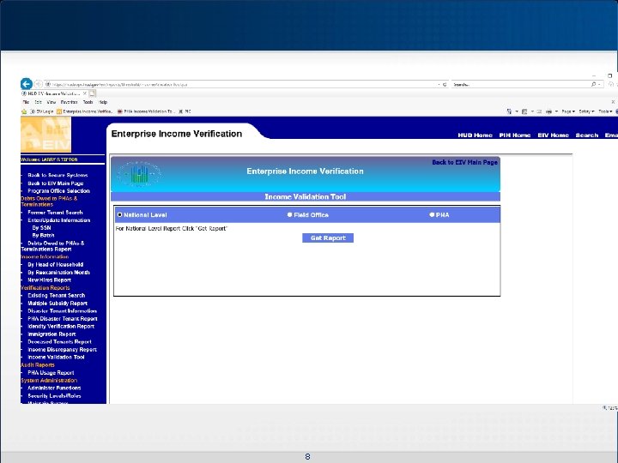This screenshot has height=463, width=618.
Task: Click the Search link in top navigation
Action: [x=587, y=135]
